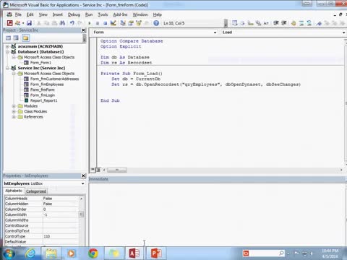Open the Form object dropdown
Screen dimensions: 347x260
[215, 32]
